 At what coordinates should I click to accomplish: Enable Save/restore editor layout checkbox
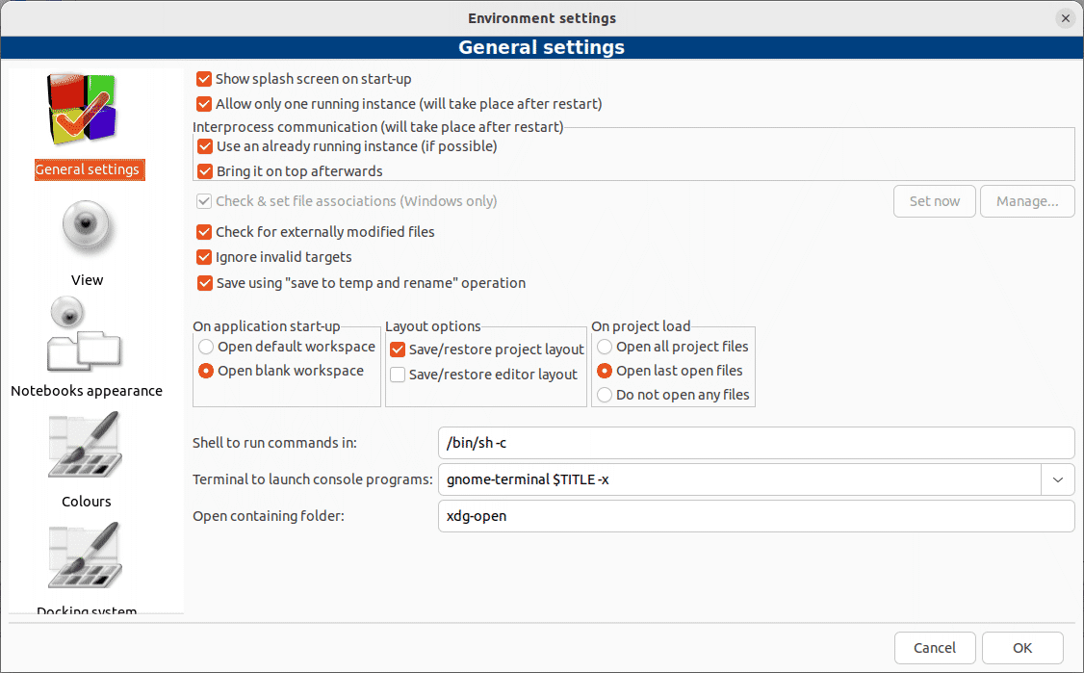pos(398,375)
